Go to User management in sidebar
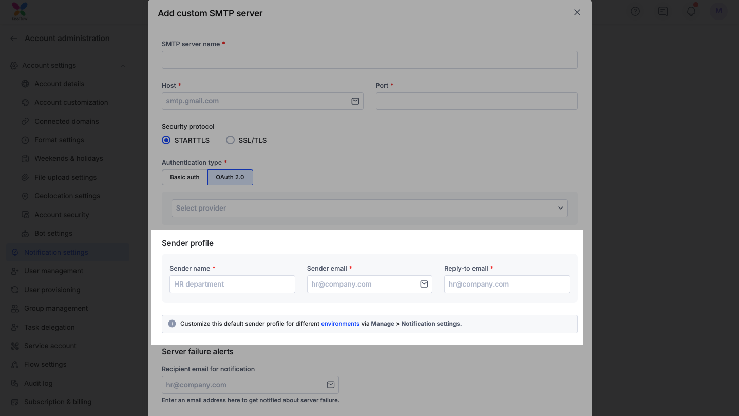 pos(53,271)
